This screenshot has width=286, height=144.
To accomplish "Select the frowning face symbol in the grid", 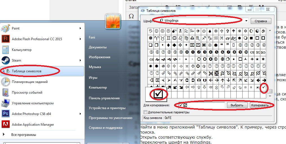I will (x=168, y=31).
